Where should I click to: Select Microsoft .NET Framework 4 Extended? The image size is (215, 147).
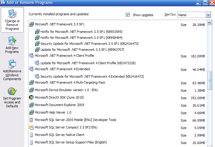(x=62, y=69)
